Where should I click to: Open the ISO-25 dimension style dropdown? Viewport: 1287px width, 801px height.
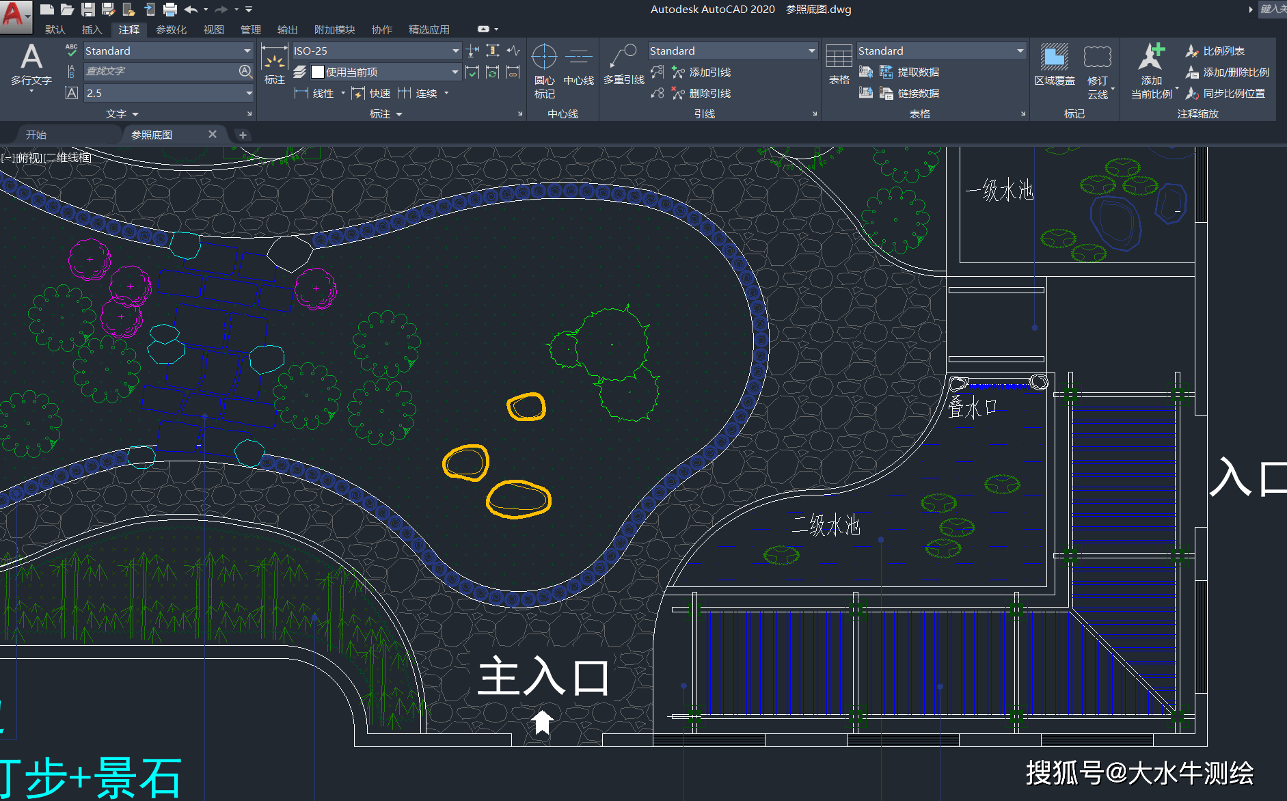point(455,51)
